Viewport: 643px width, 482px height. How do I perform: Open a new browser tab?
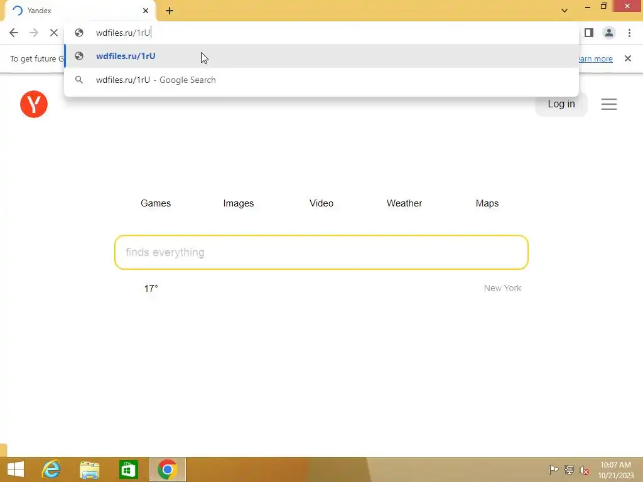(170, 11)
